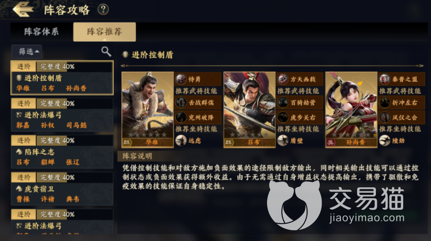The image size is (431, 241).
Task: View the 孙尚香 hero card
Action: pyautogui.click(x=351, y=110)
